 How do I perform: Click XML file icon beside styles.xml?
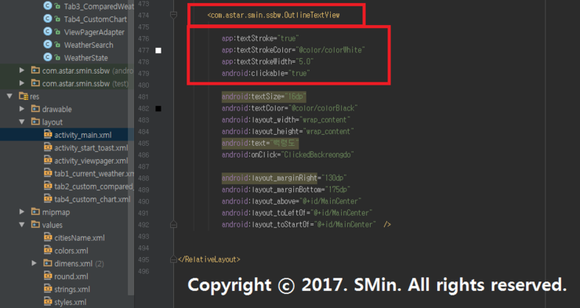(x=48, y=302)
